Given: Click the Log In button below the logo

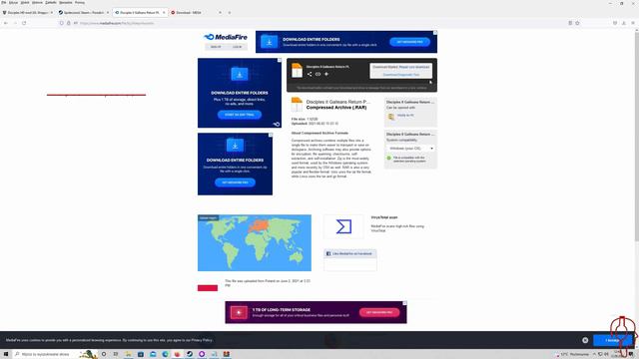Looking at the screenshot, I should (x=237, y=47).
